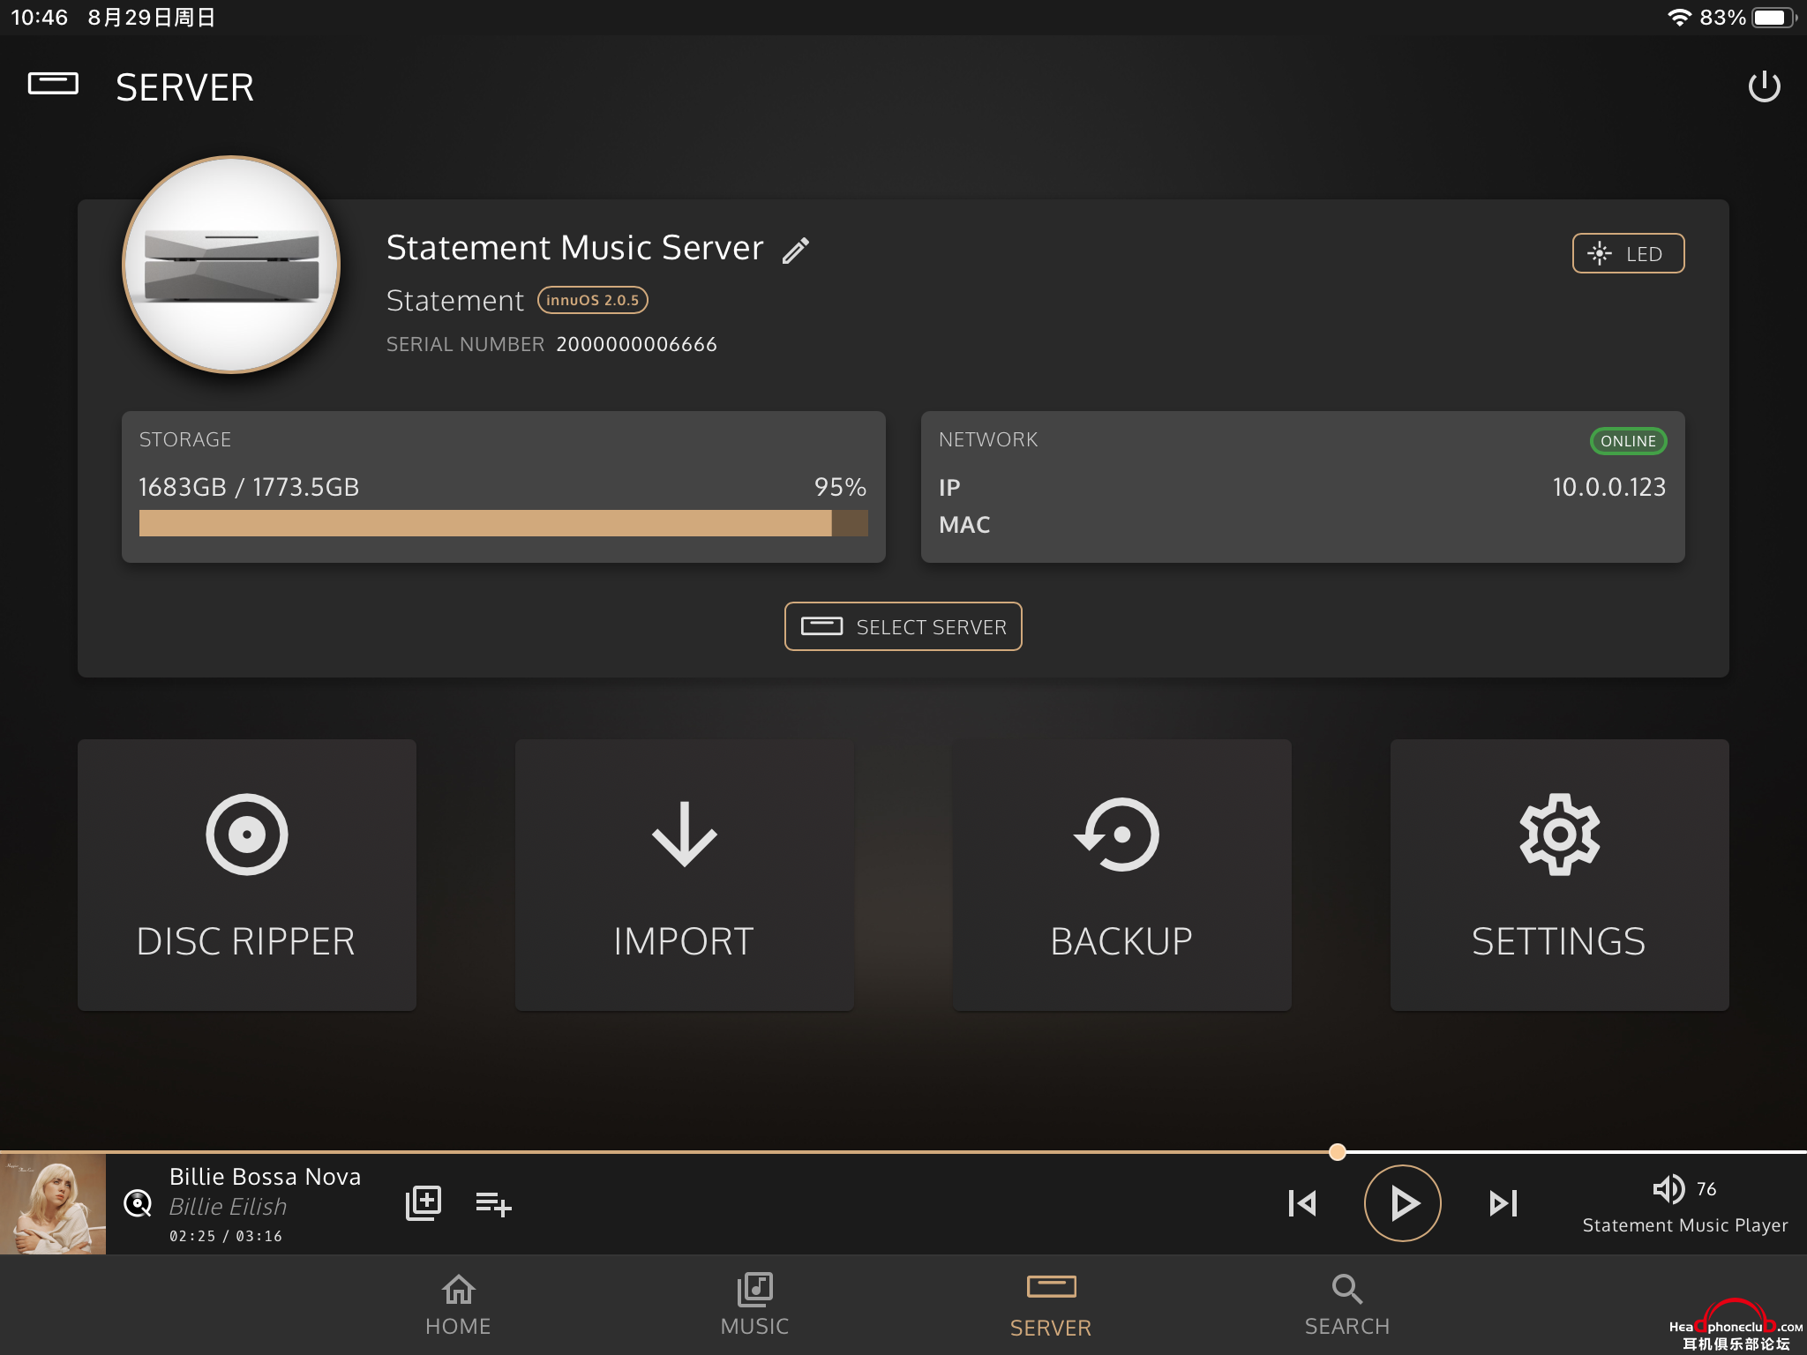Click the add to library icon
Screen dimensions: 1807x1355
click(424, 1203)
